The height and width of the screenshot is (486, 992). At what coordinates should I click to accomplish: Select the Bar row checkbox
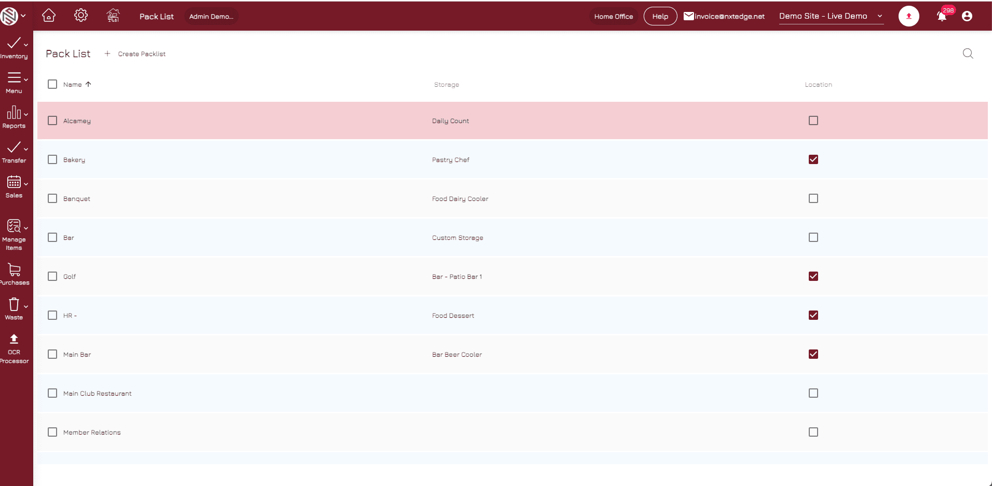52,237
